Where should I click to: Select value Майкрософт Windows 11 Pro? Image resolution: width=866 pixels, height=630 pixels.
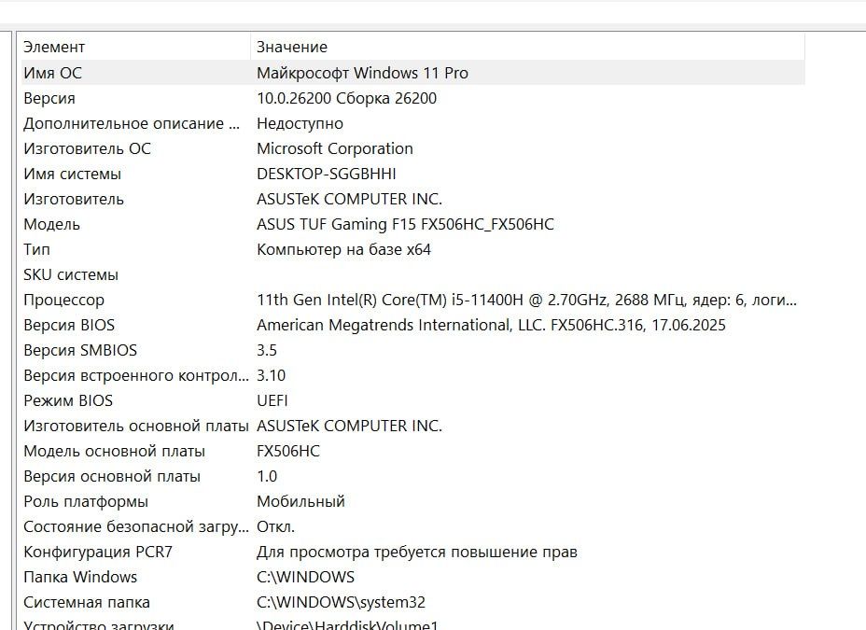(362, 73)
